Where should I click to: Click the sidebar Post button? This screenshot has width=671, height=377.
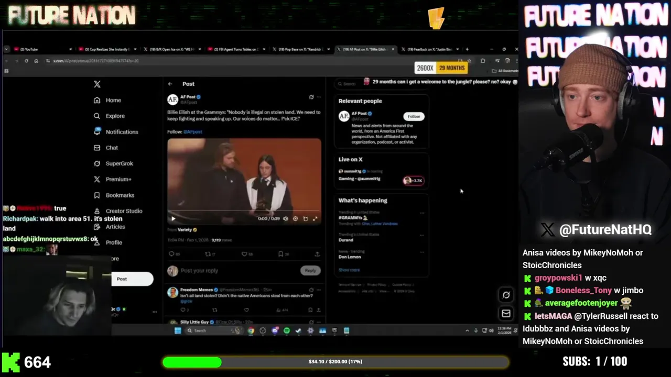tap(132, 279)
